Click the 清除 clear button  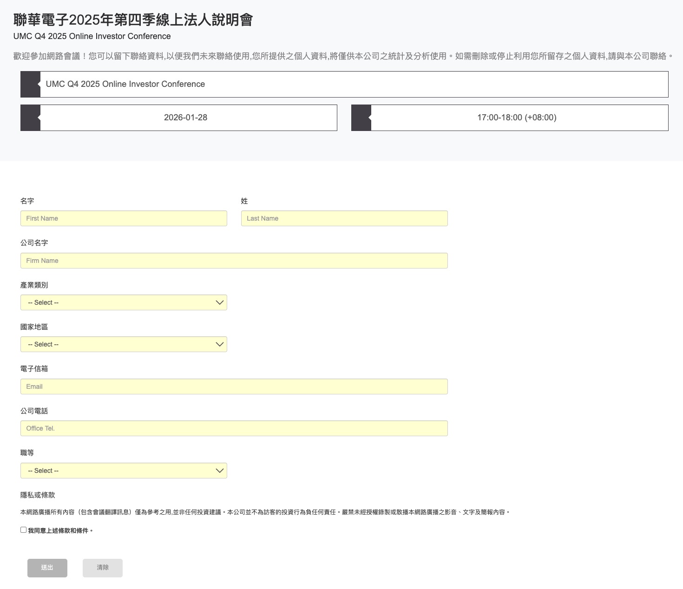102,568
